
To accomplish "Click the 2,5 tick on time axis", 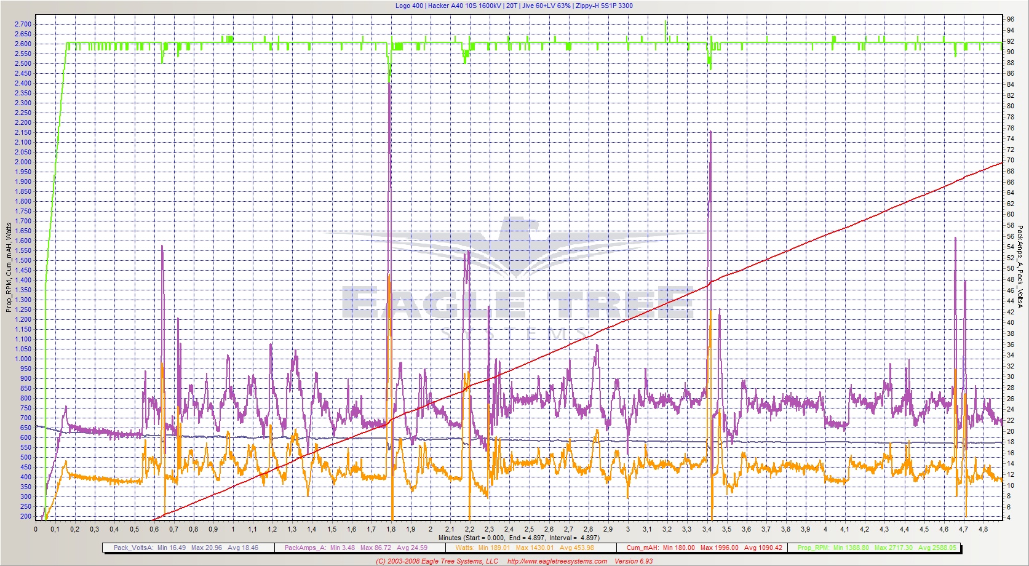I will coord(529,529).
